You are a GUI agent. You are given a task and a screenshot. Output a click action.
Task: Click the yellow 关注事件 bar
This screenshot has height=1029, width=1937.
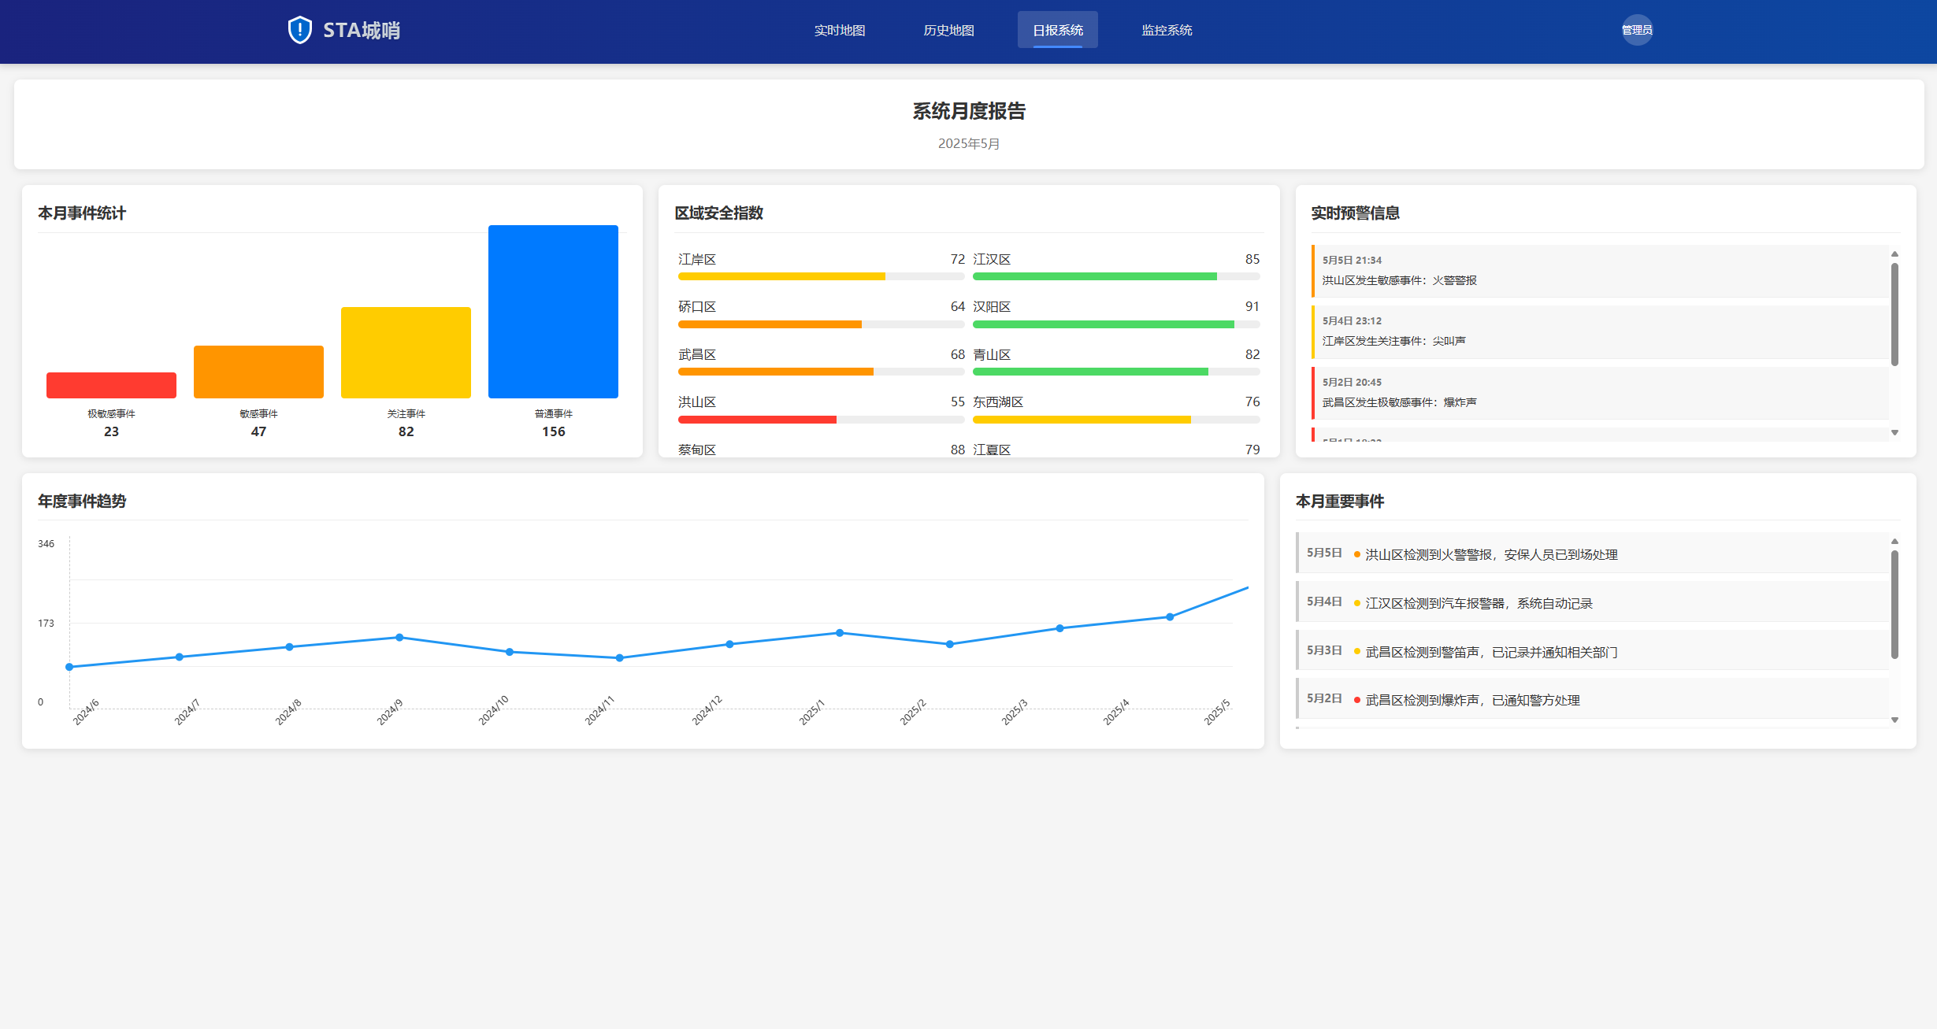tap(406, 352)
